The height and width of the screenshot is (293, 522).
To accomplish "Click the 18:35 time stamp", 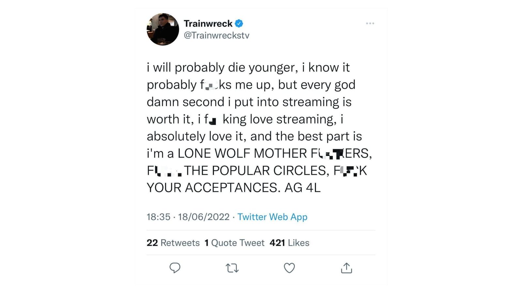I will click(159, 217).
